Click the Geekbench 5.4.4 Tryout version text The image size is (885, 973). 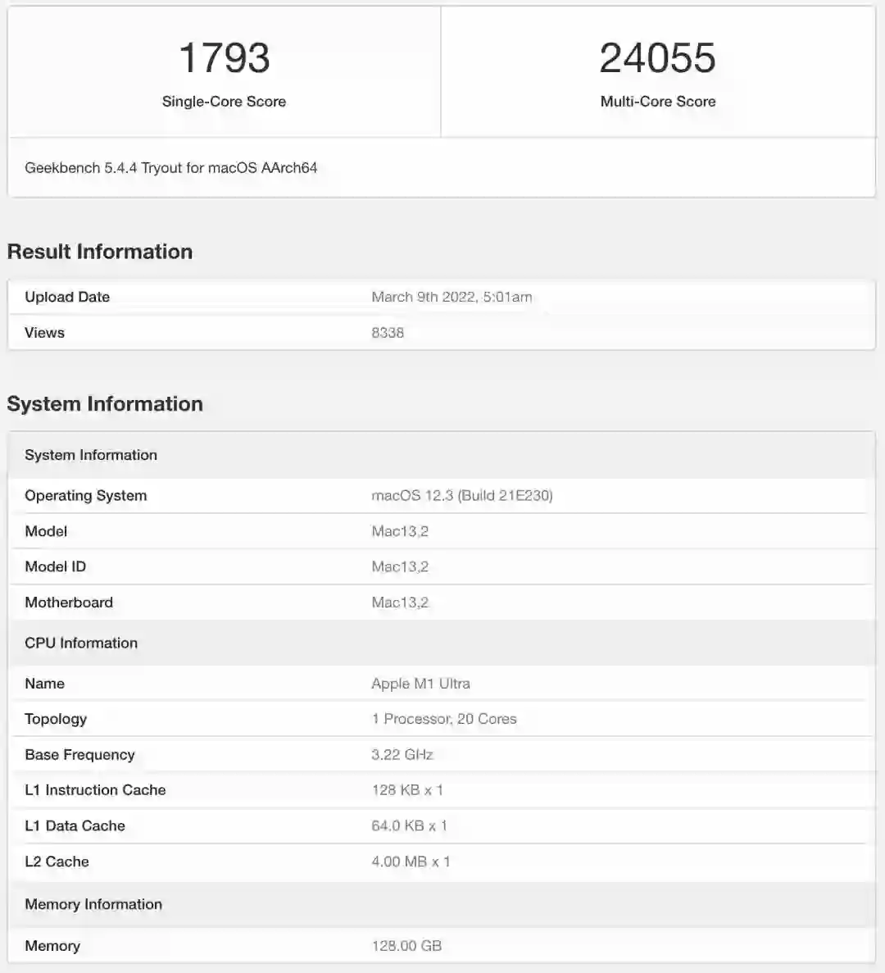[x=170, y=168]
